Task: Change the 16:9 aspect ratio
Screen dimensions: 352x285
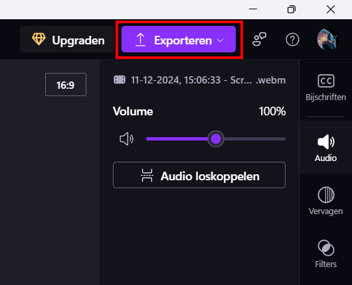Action: 66,85
